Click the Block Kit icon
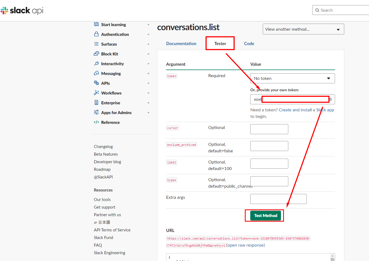This screenshot has height=261, width=369. click(x=96, y=54)
